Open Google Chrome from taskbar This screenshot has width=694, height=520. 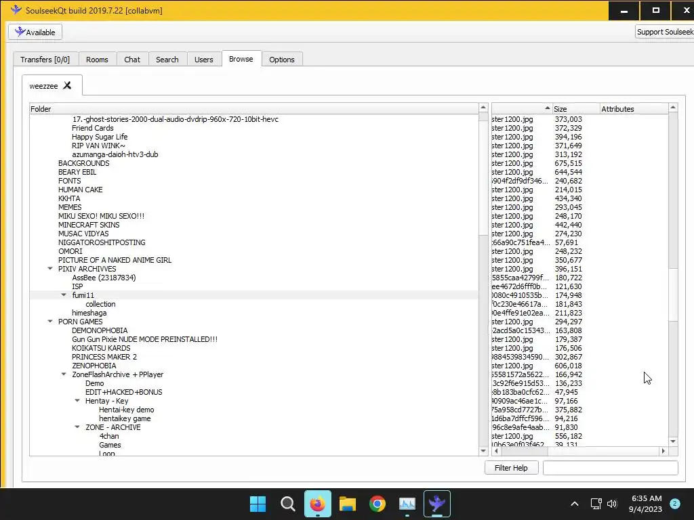click(377, 504)
